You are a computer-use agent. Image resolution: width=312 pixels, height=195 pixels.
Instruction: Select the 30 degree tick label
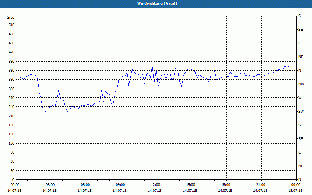point(12,171)
